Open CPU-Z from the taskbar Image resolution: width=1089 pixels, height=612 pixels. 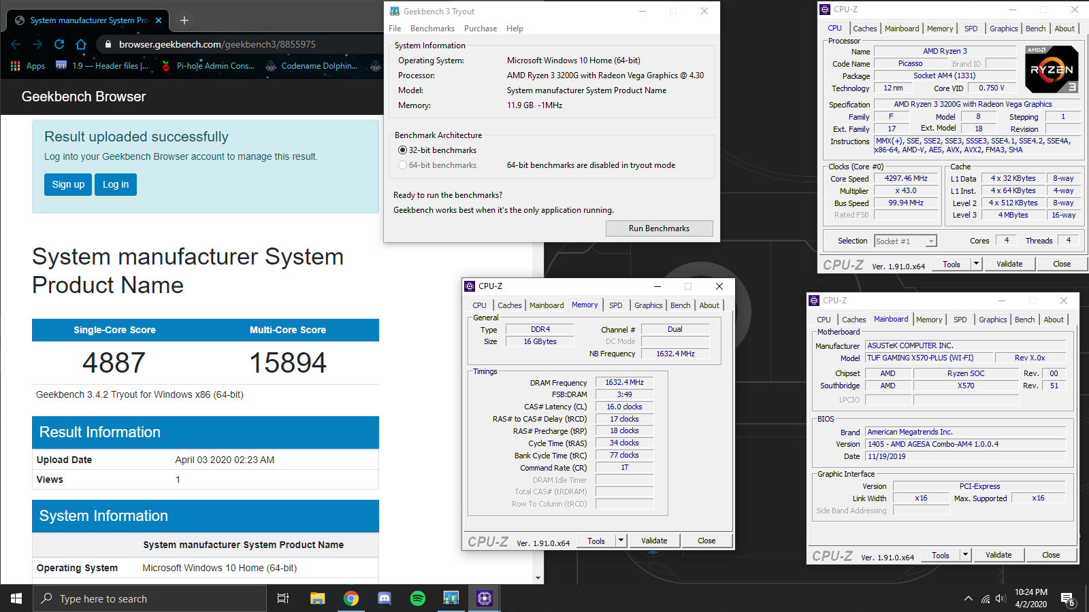pyautogui.click(x=484, y=598)
